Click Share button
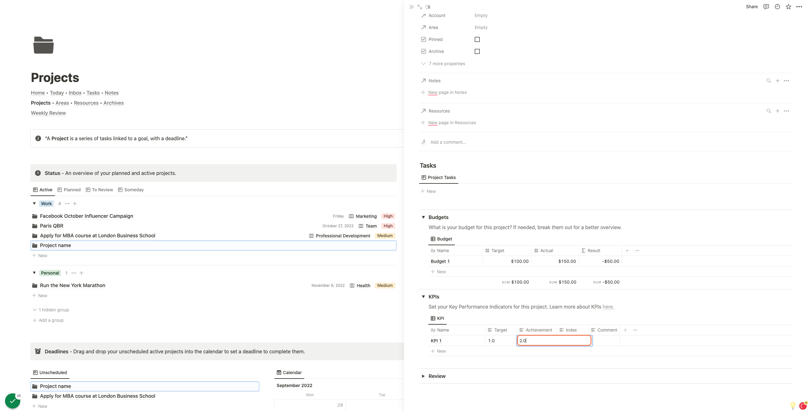Screen dimensions: 808x411 pos(752,7)
